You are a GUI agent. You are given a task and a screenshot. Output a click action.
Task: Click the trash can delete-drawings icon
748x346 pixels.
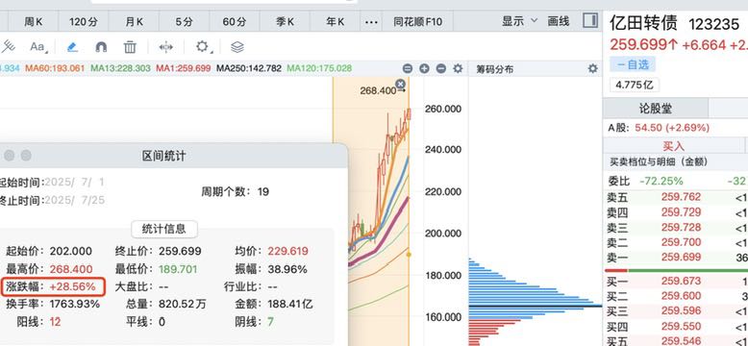pyautogui.click(x=130, y=47)
